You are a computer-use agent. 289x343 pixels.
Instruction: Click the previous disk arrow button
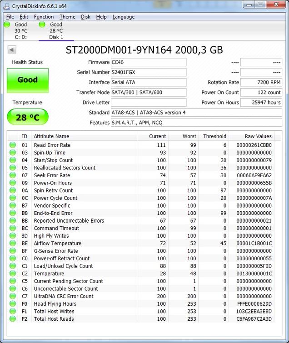point(12,50)
